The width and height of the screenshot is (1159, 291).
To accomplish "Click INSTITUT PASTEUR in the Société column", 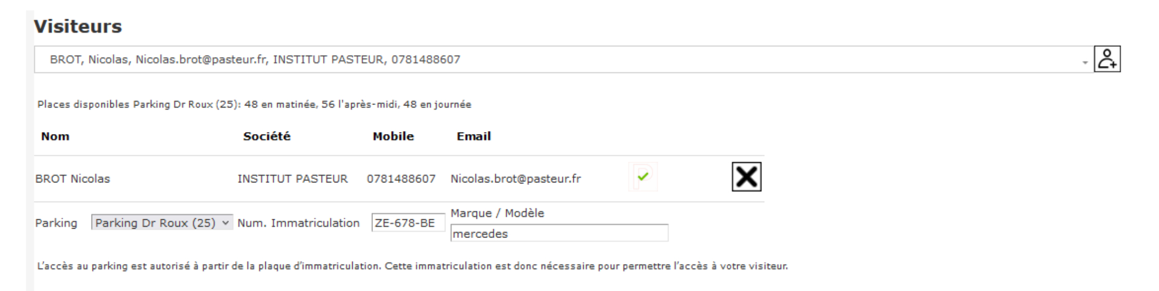I will (292, 179).
